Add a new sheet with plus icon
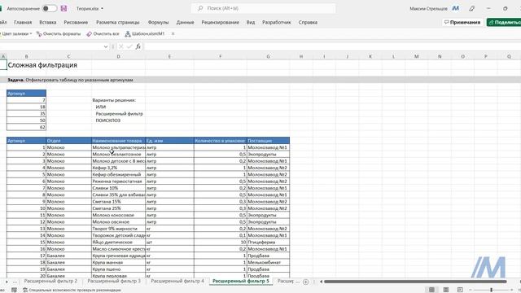Screen dimensions: 521x293 tap(306, 282)
